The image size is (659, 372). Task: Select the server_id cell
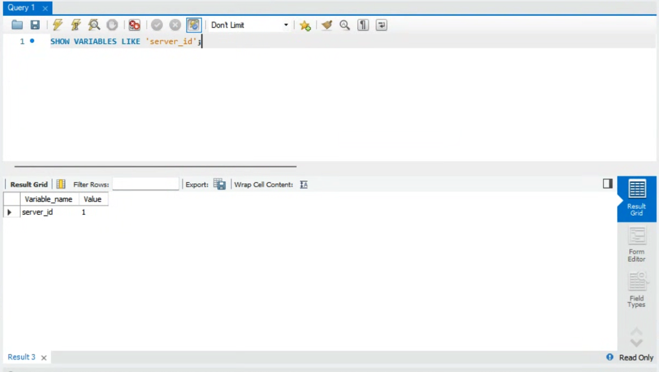click(49, 212)
